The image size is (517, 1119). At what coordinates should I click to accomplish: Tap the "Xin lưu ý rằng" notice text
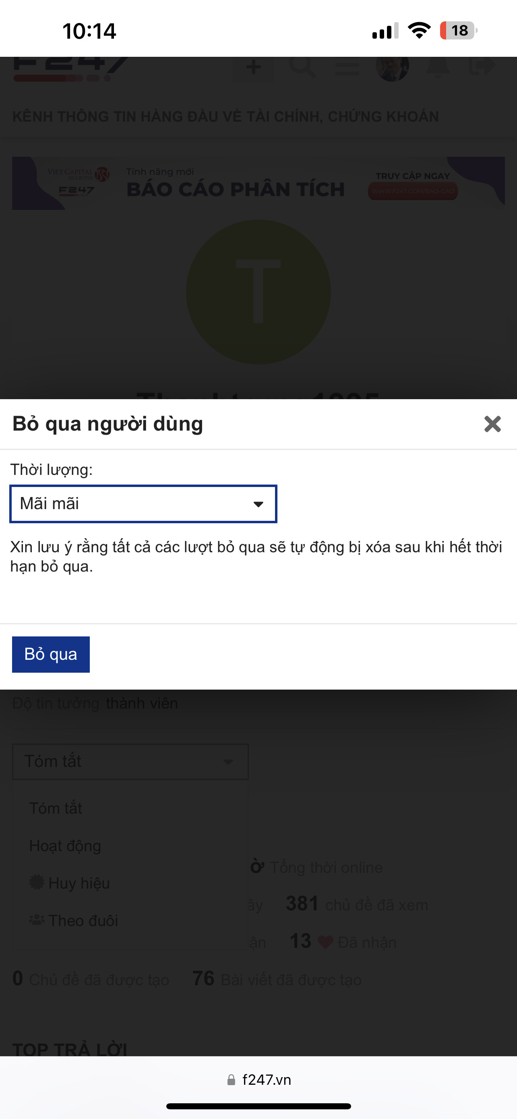tap(256, 556)
